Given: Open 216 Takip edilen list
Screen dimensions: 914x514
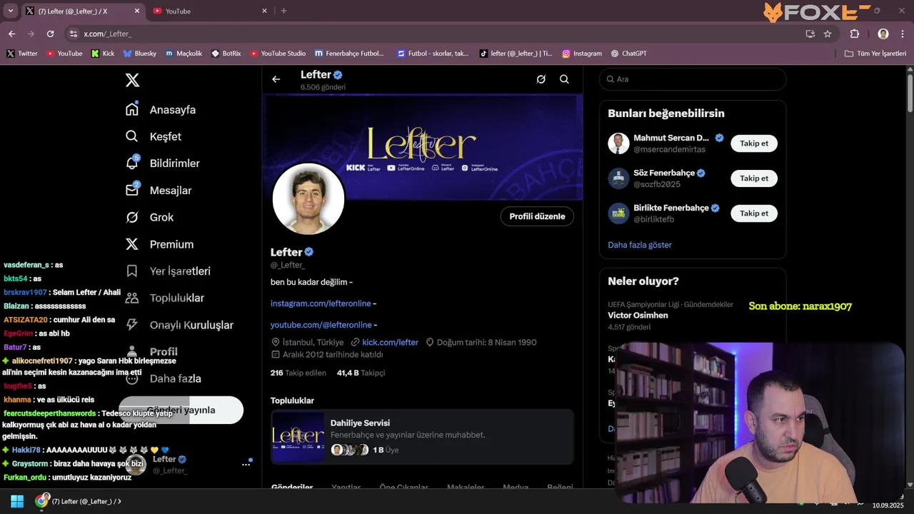Looking at the screenshot, I should point(298,373).
